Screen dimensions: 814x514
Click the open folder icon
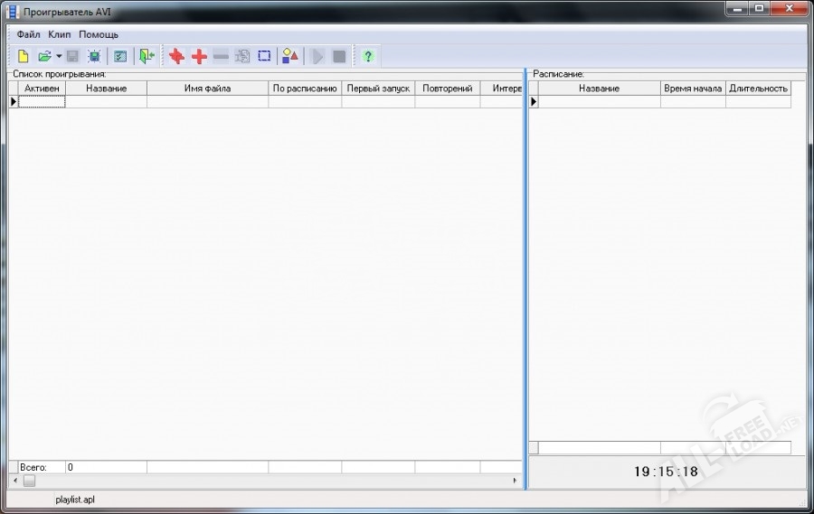[43, 56]
